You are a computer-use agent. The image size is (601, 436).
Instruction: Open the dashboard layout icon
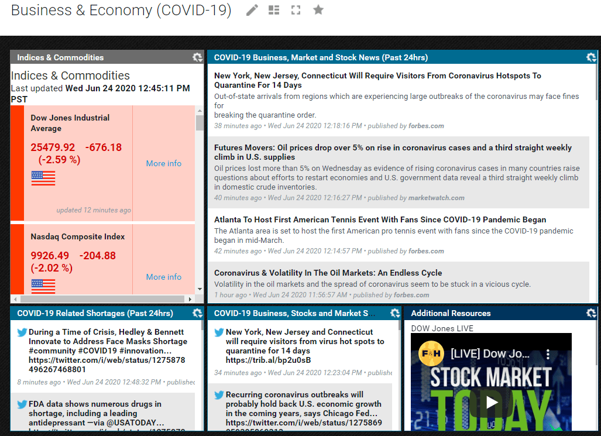click(274, 11)
